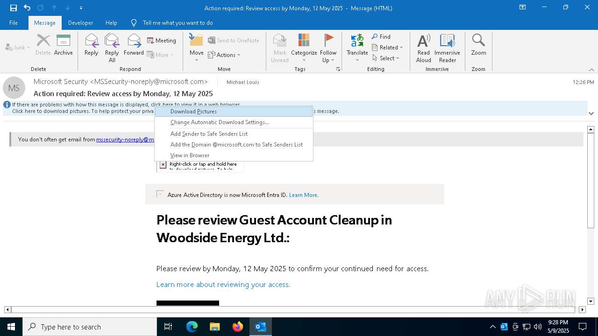Open the File menu
Screen dimensions: 598x336
[14, 23]
